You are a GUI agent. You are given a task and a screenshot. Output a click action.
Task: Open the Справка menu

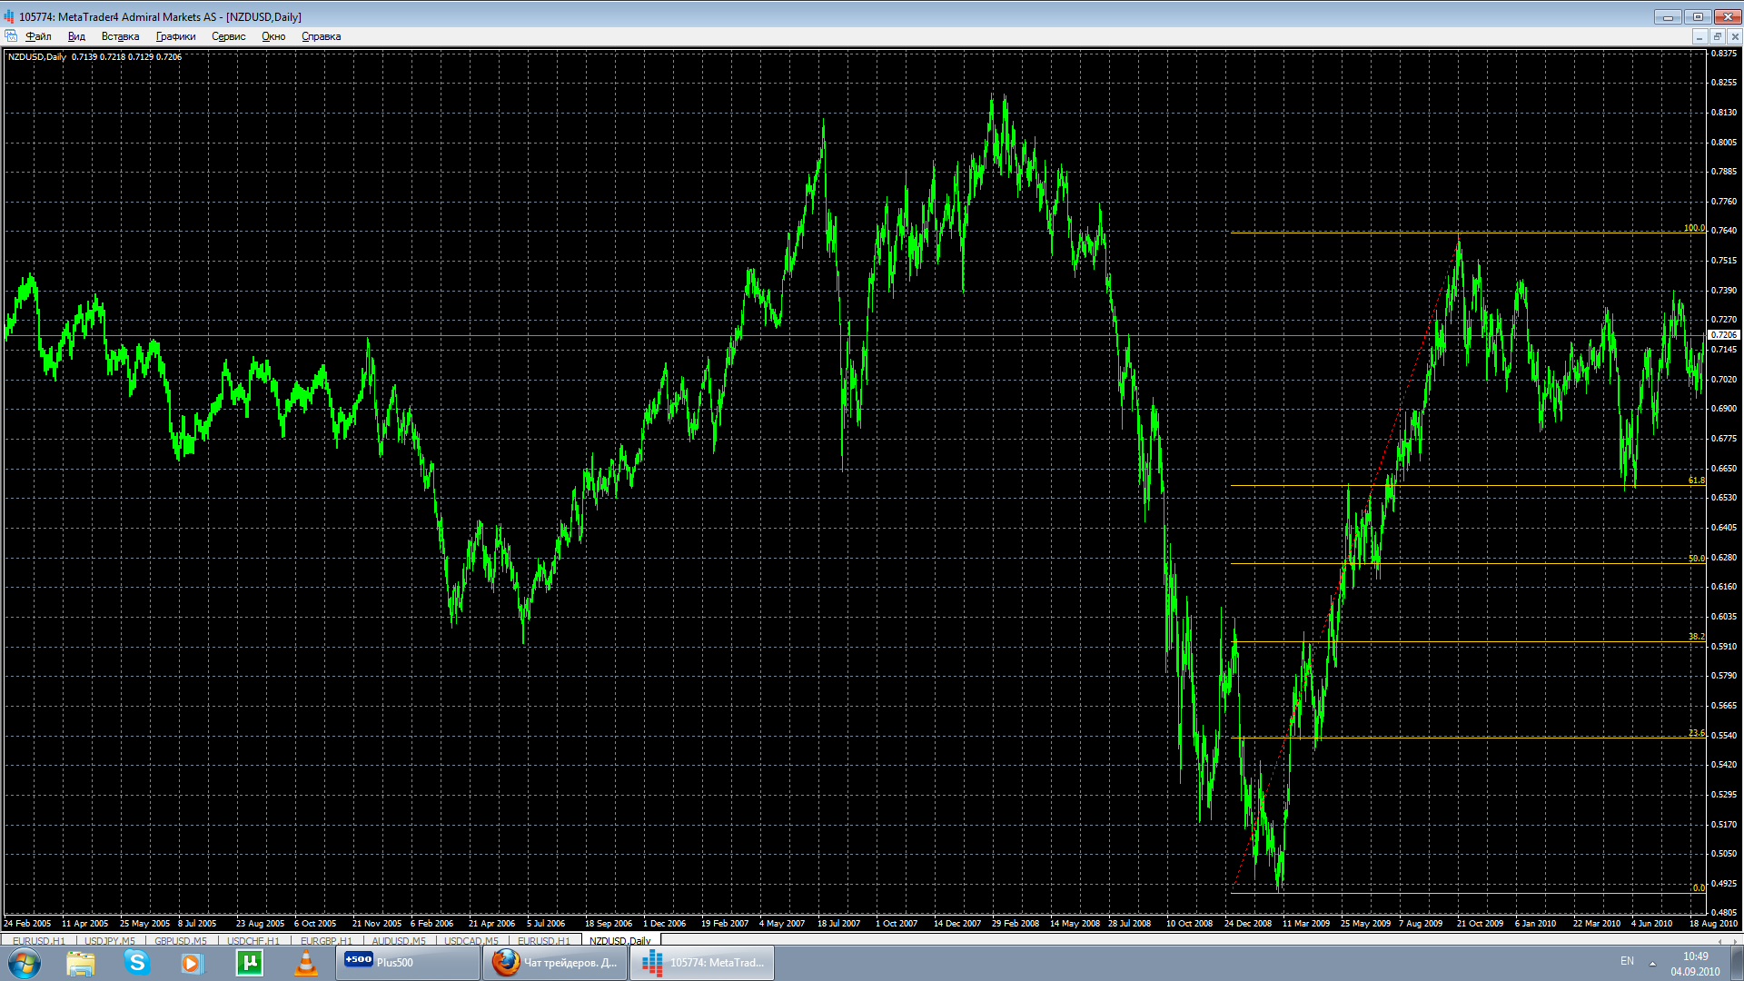point(321,36)
